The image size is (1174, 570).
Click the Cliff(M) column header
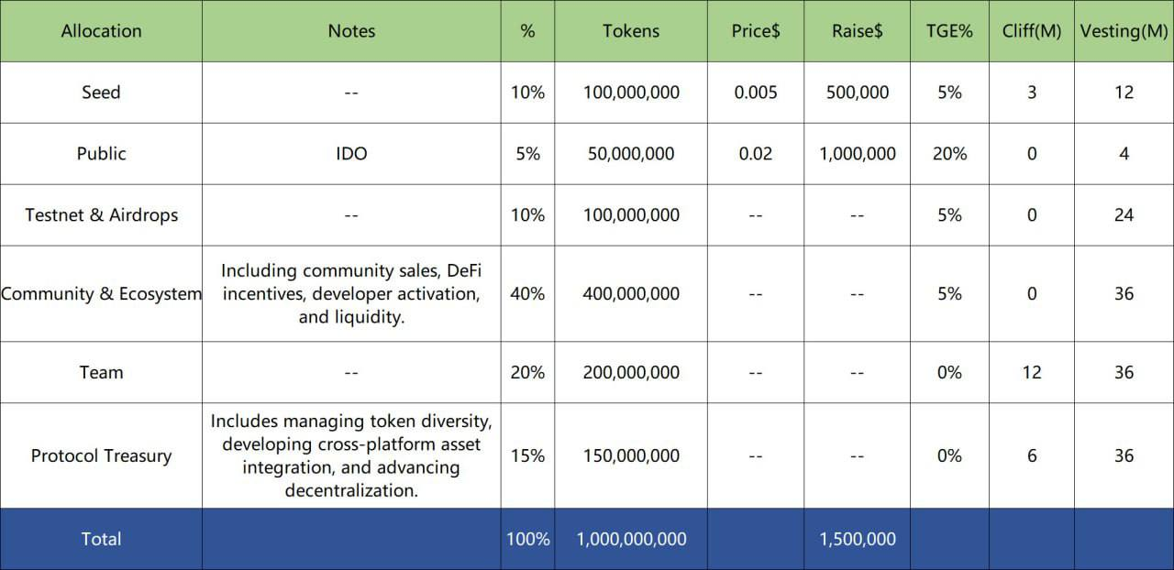(x=1032, y=31)
